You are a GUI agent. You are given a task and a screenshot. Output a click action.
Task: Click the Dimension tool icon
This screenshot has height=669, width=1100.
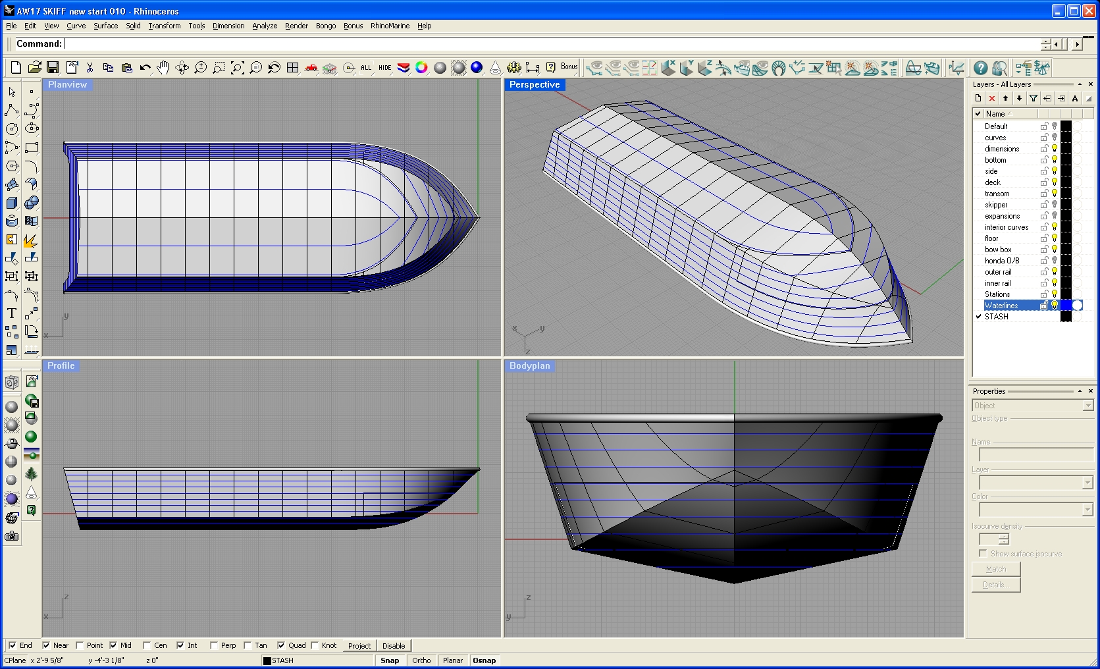[x=532, y=68]
